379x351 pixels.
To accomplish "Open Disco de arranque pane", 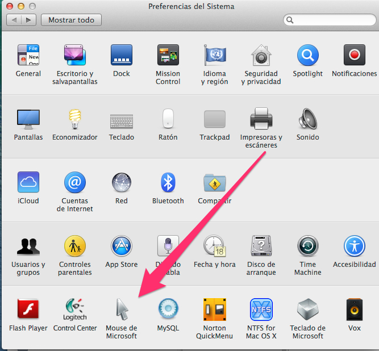I will tap(261, 246).
